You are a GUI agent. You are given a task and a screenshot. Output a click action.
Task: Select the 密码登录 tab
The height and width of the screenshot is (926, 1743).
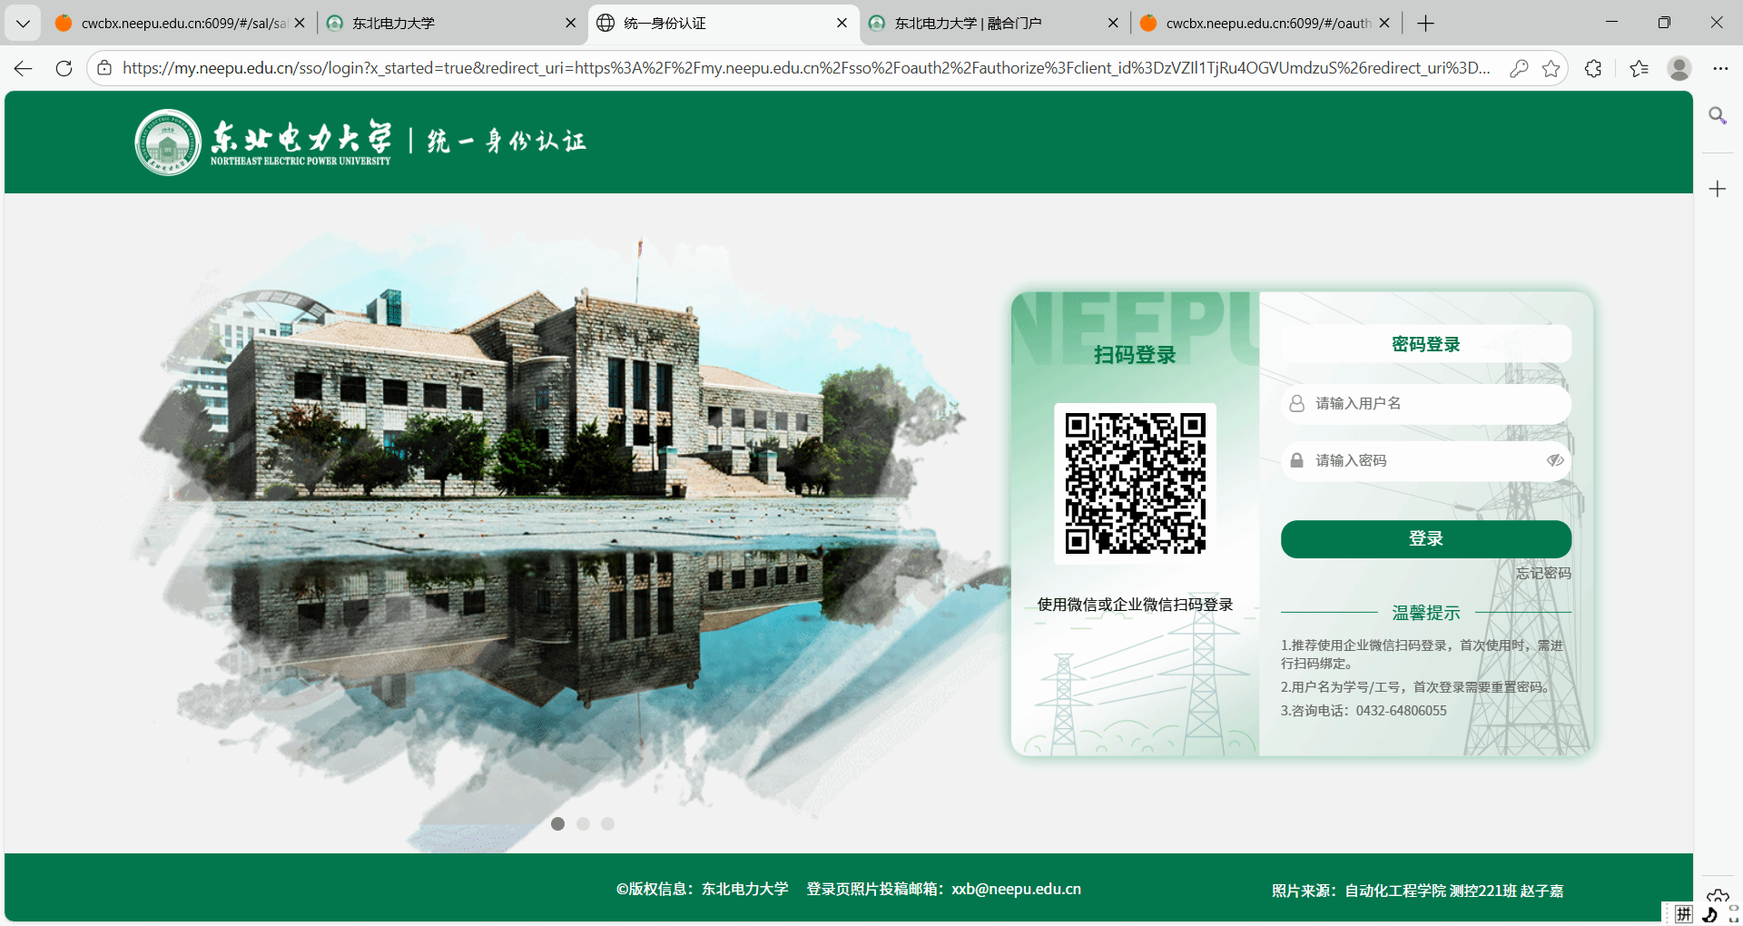(1425, 344)
